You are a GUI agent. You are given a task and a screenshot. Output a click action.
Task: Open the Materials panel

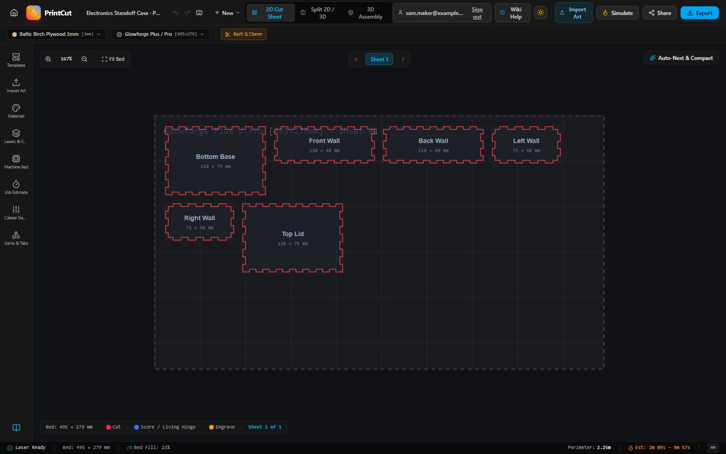[16, 111]
